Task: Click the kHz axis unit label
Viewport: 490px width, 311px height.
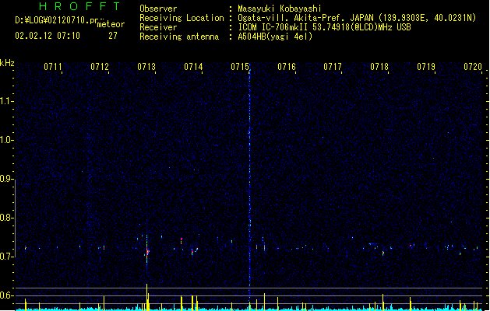Action: (7, 63)
